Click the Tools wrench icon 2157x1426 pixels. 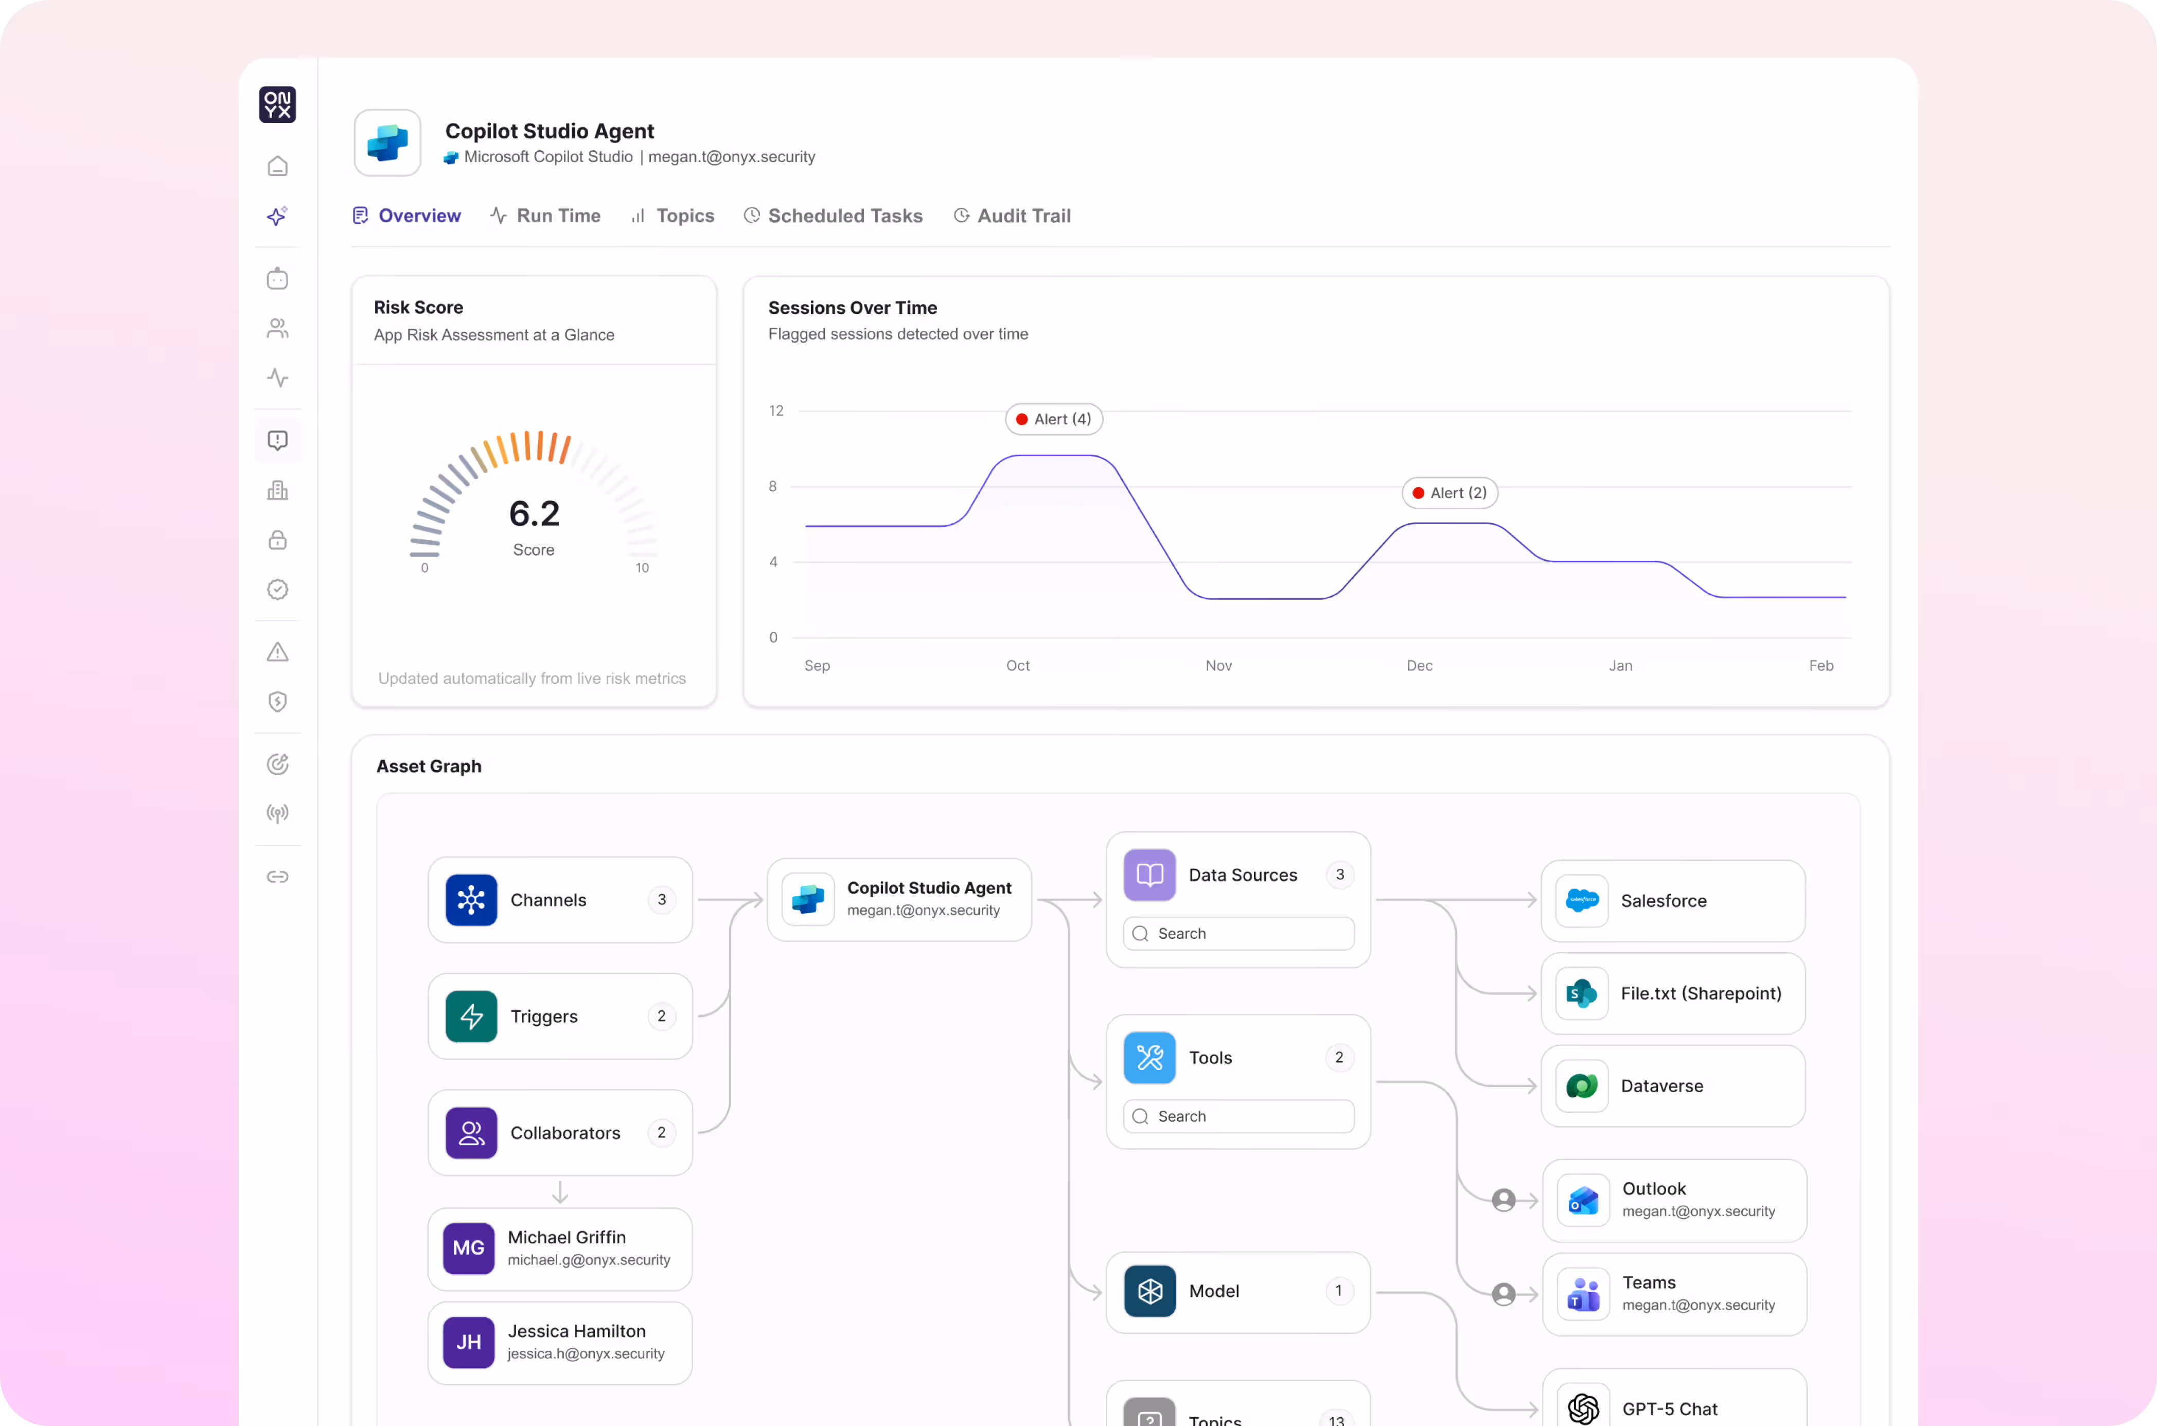point(1150,1058)
